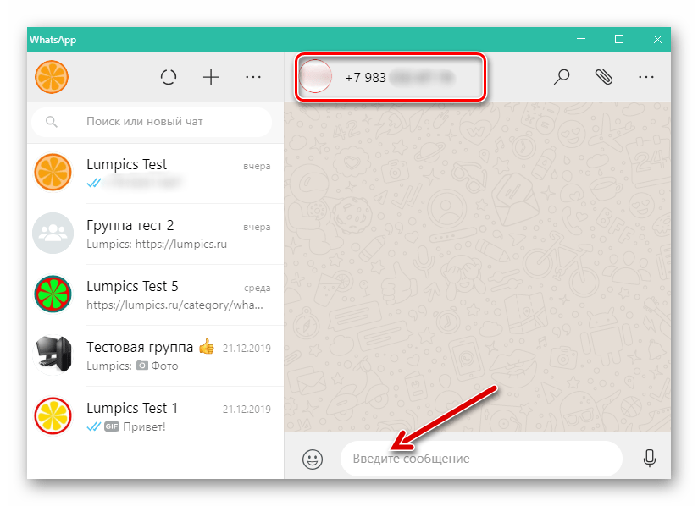
Task: Open the Lumpics Test chat
Action: pyautogui.click(x=155, y=173)
